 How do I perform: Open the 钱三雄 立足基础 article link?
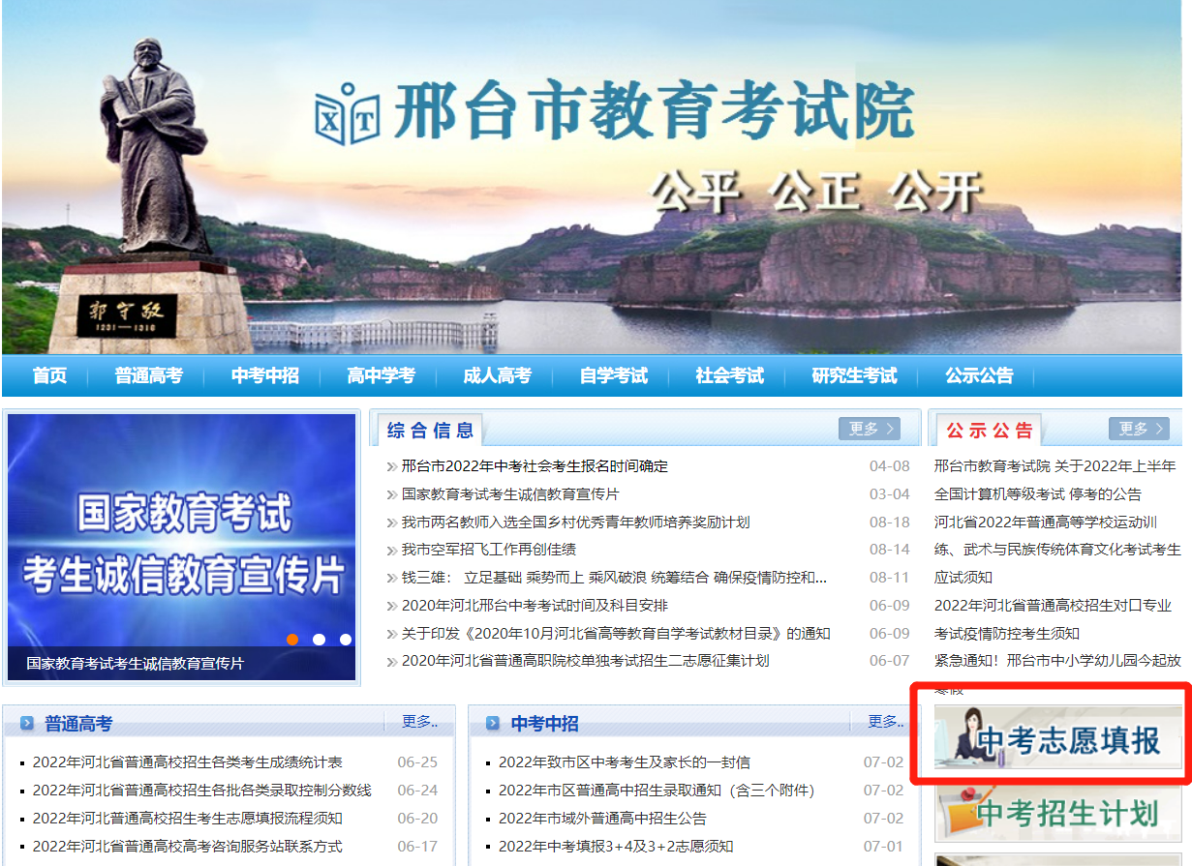(614, 578)
